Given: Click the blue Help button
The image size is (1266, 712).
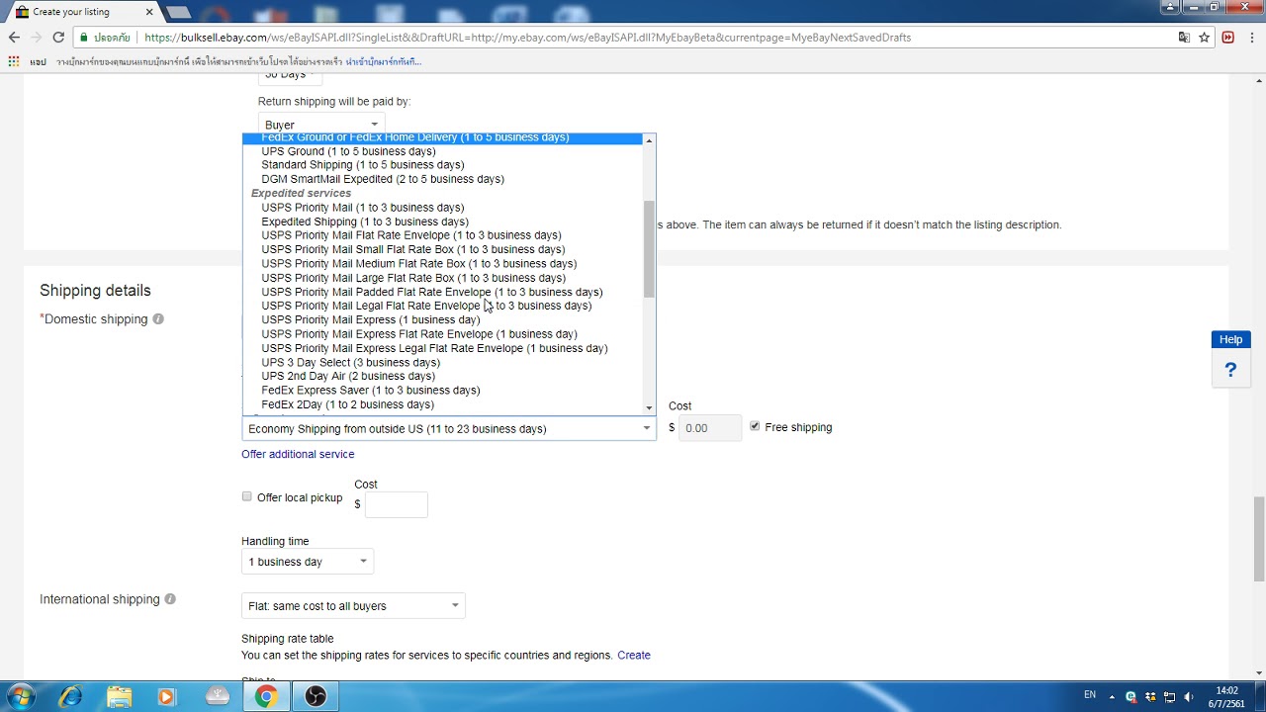Looking at the screenshot, I should point(1230,339).
